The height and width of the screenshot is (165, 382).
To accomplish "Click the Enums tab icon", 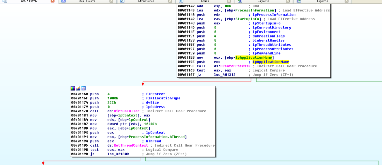I will coord(181,1).
